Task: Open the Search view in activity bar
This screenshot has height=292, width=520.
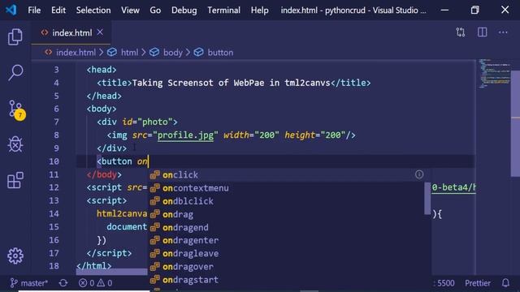Action: coord(15,72)
